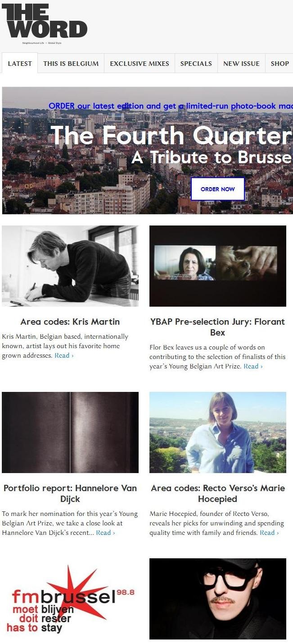Click Read link under Kris Martin article
The height and width of the screenshot is (644, 293).
pyautogui.click(x=64, y=355)
